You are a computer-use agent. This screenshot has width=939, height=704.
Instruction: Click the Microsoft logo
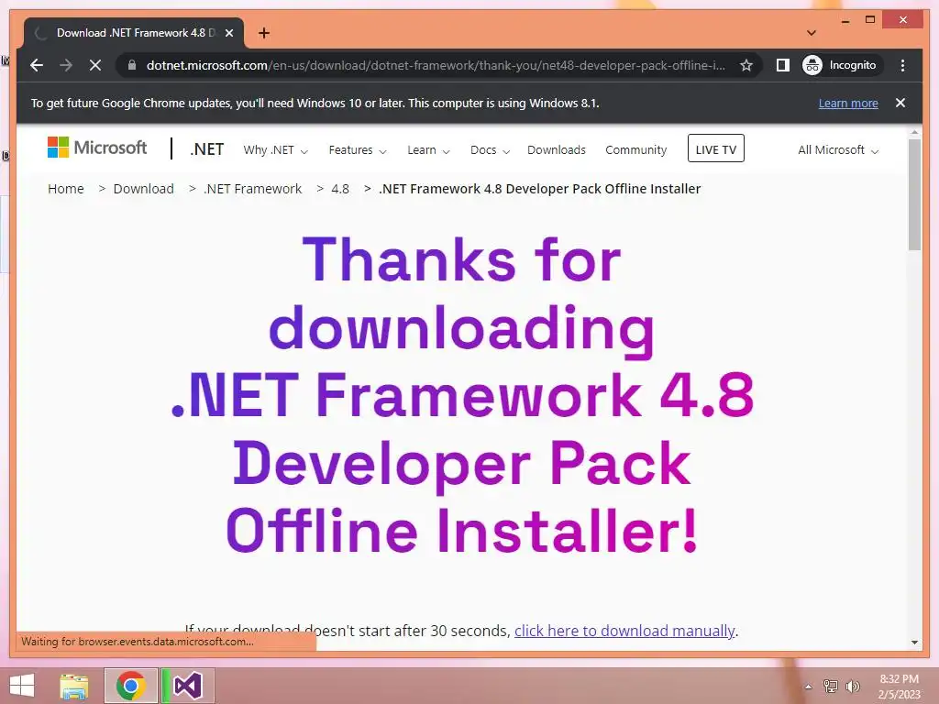[97, 148]
